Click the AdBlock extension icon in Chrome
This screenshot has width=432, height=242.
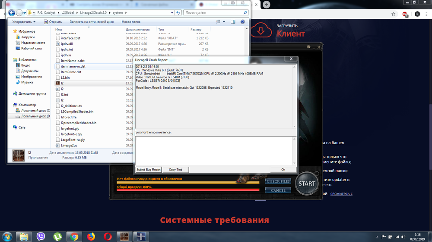coord(405,14)
